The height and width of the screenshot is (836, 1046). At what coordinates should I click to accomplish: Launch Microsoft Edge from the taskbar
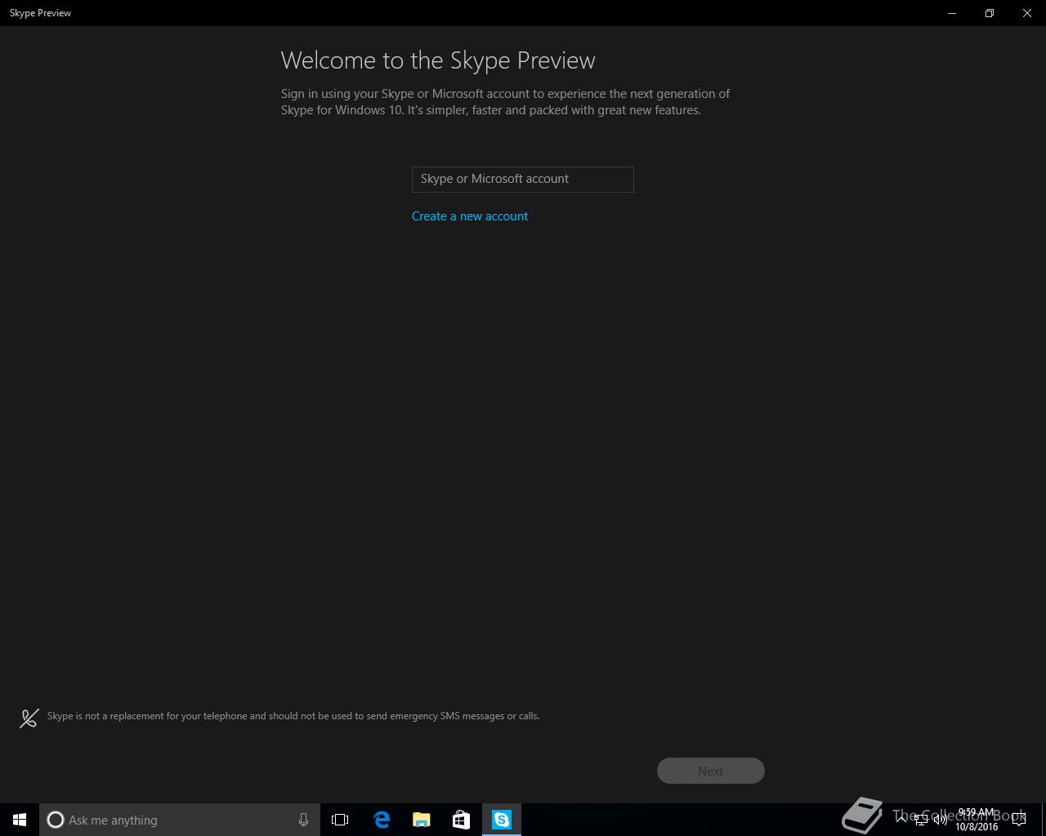point(382,820)
